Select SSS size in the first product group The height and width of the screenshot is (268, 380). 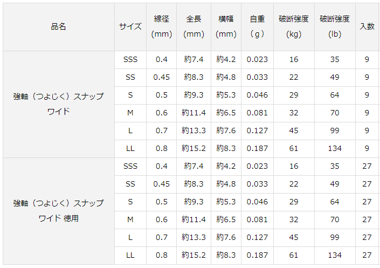pos(130,60)
